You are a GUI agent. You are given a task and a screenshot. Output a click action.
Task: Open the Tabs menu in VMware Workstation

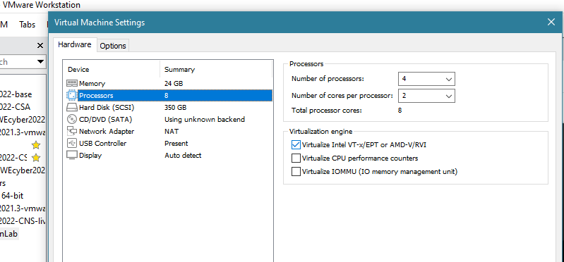(28, 25)
